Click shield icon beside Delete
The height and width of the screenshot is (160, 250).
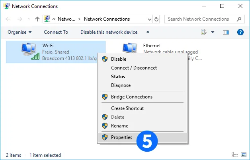(x=105, y=117)
